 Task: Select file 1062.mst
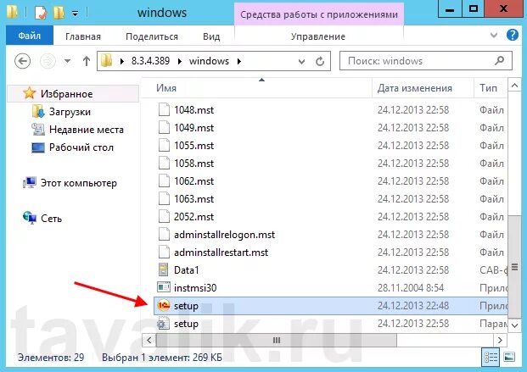pyautogui.click(x=193, y=181)
